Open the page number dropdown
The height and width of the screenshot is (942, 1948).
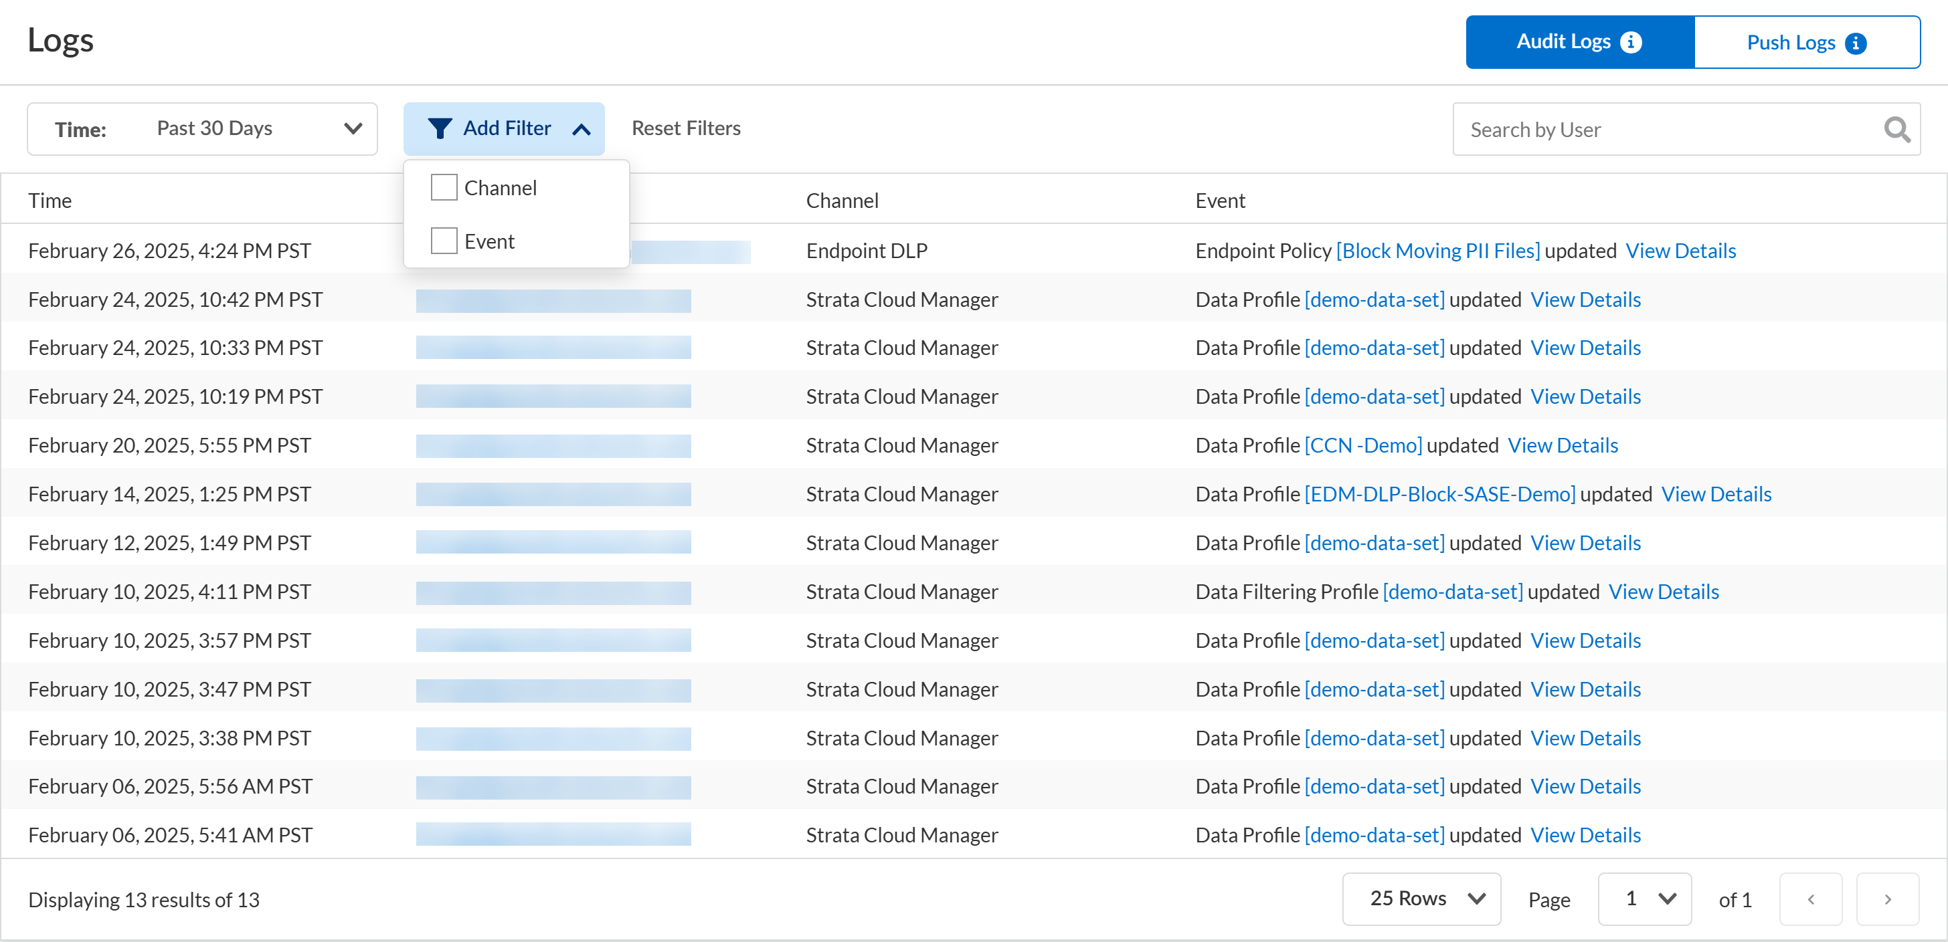[1644, 899]
